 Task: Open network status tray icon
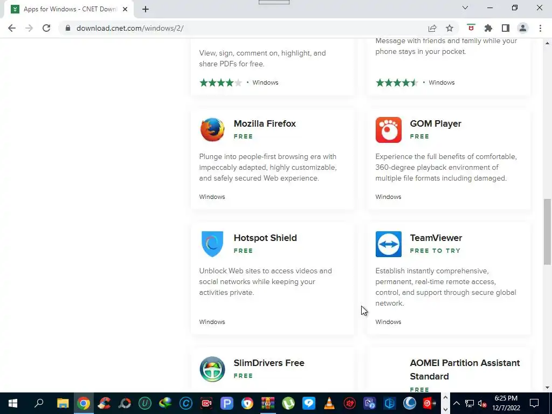(470, 403)
